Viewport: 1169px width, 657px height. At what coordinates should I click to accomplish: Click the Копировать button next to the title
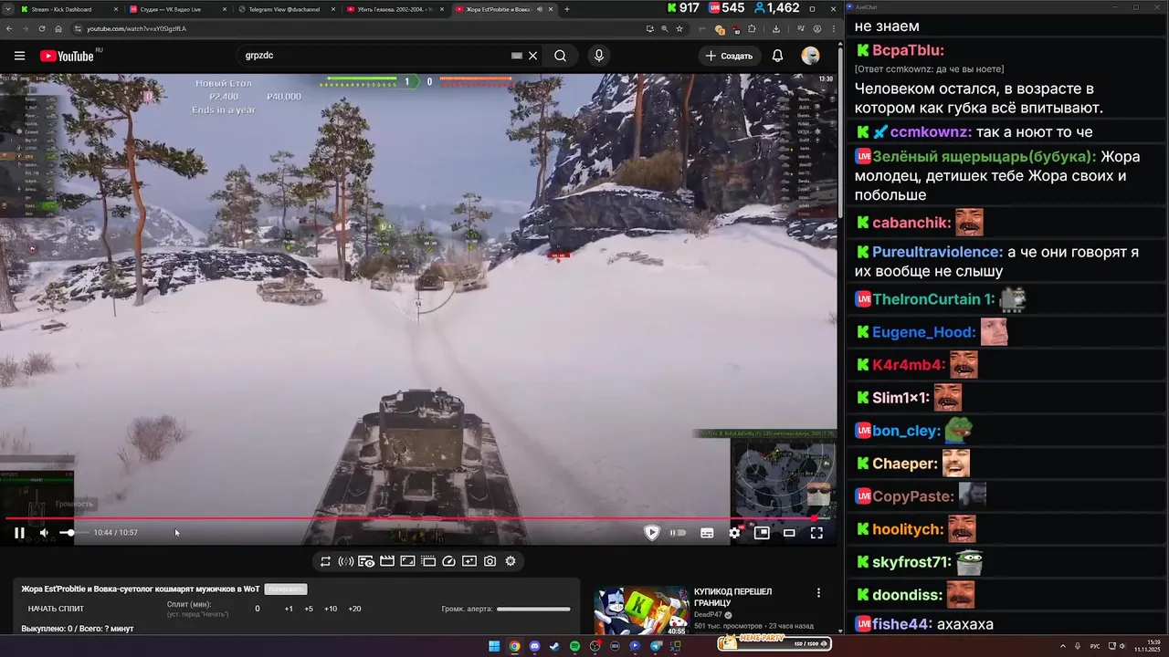[x=286, y=589]
